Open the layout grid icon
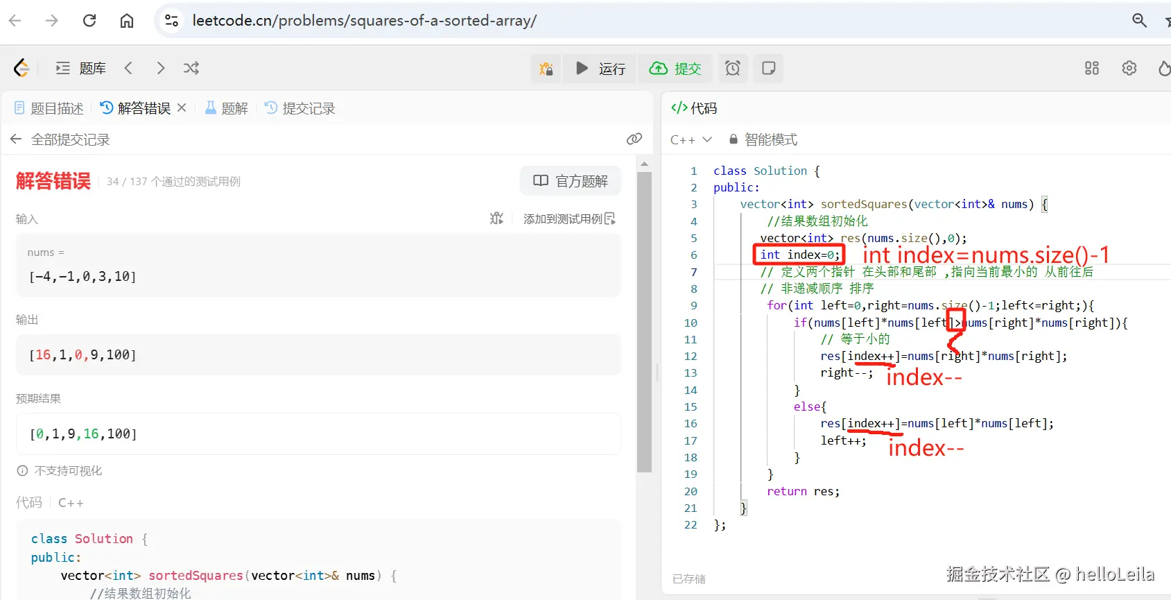This screenshot has height=600, width=1171. (1092, 68)
